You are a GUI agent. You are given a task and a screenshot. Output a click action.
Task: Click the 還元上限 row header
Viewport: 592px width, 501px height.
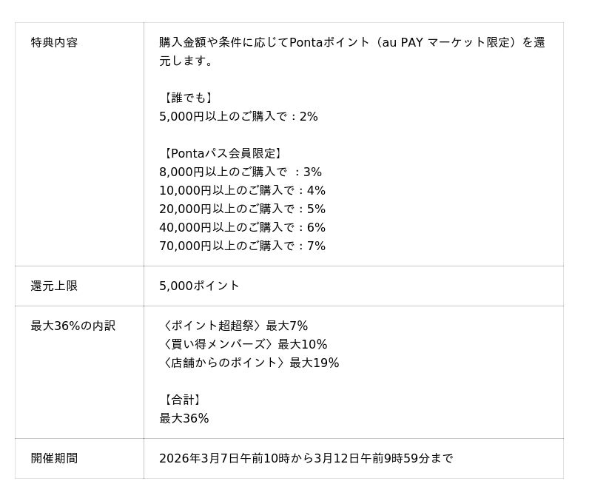[54, 286]
